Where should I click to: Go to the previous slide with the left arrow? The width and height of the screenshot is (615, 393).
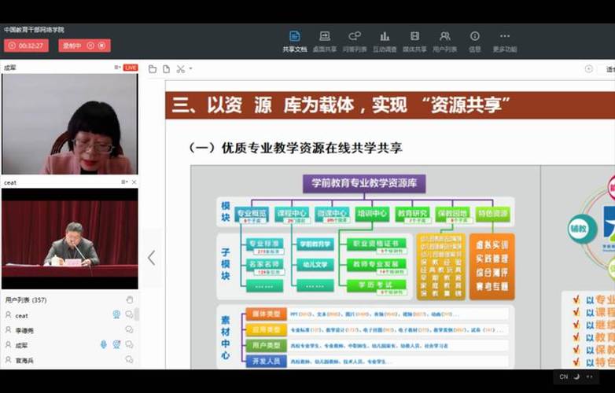(x=152, y=258)
